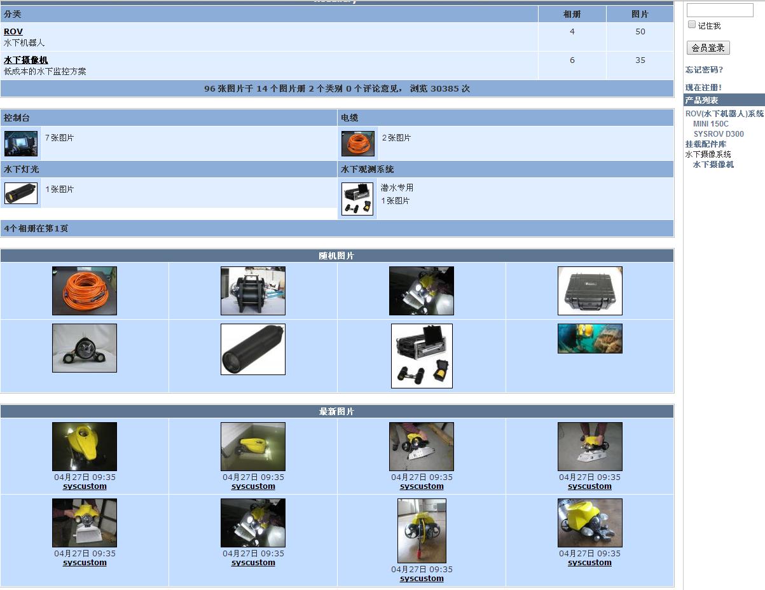Open the black hard case random image

click(589, 291)
